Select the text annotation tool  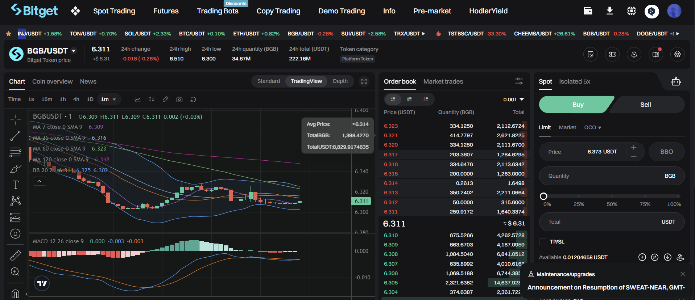point(15,185)
